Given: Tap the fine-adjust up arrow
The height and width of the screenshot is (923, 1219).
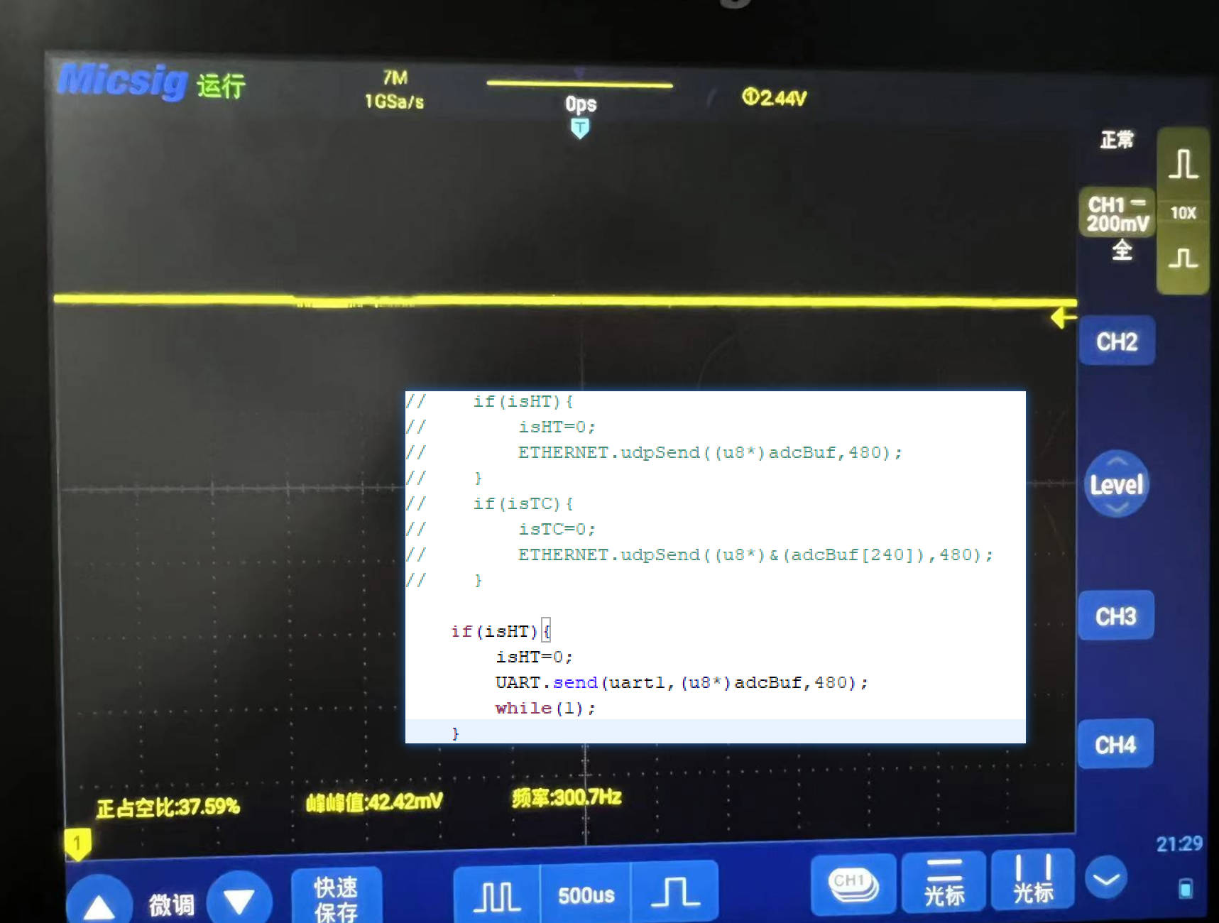Looking at the screenshot, I should point(99,902).
